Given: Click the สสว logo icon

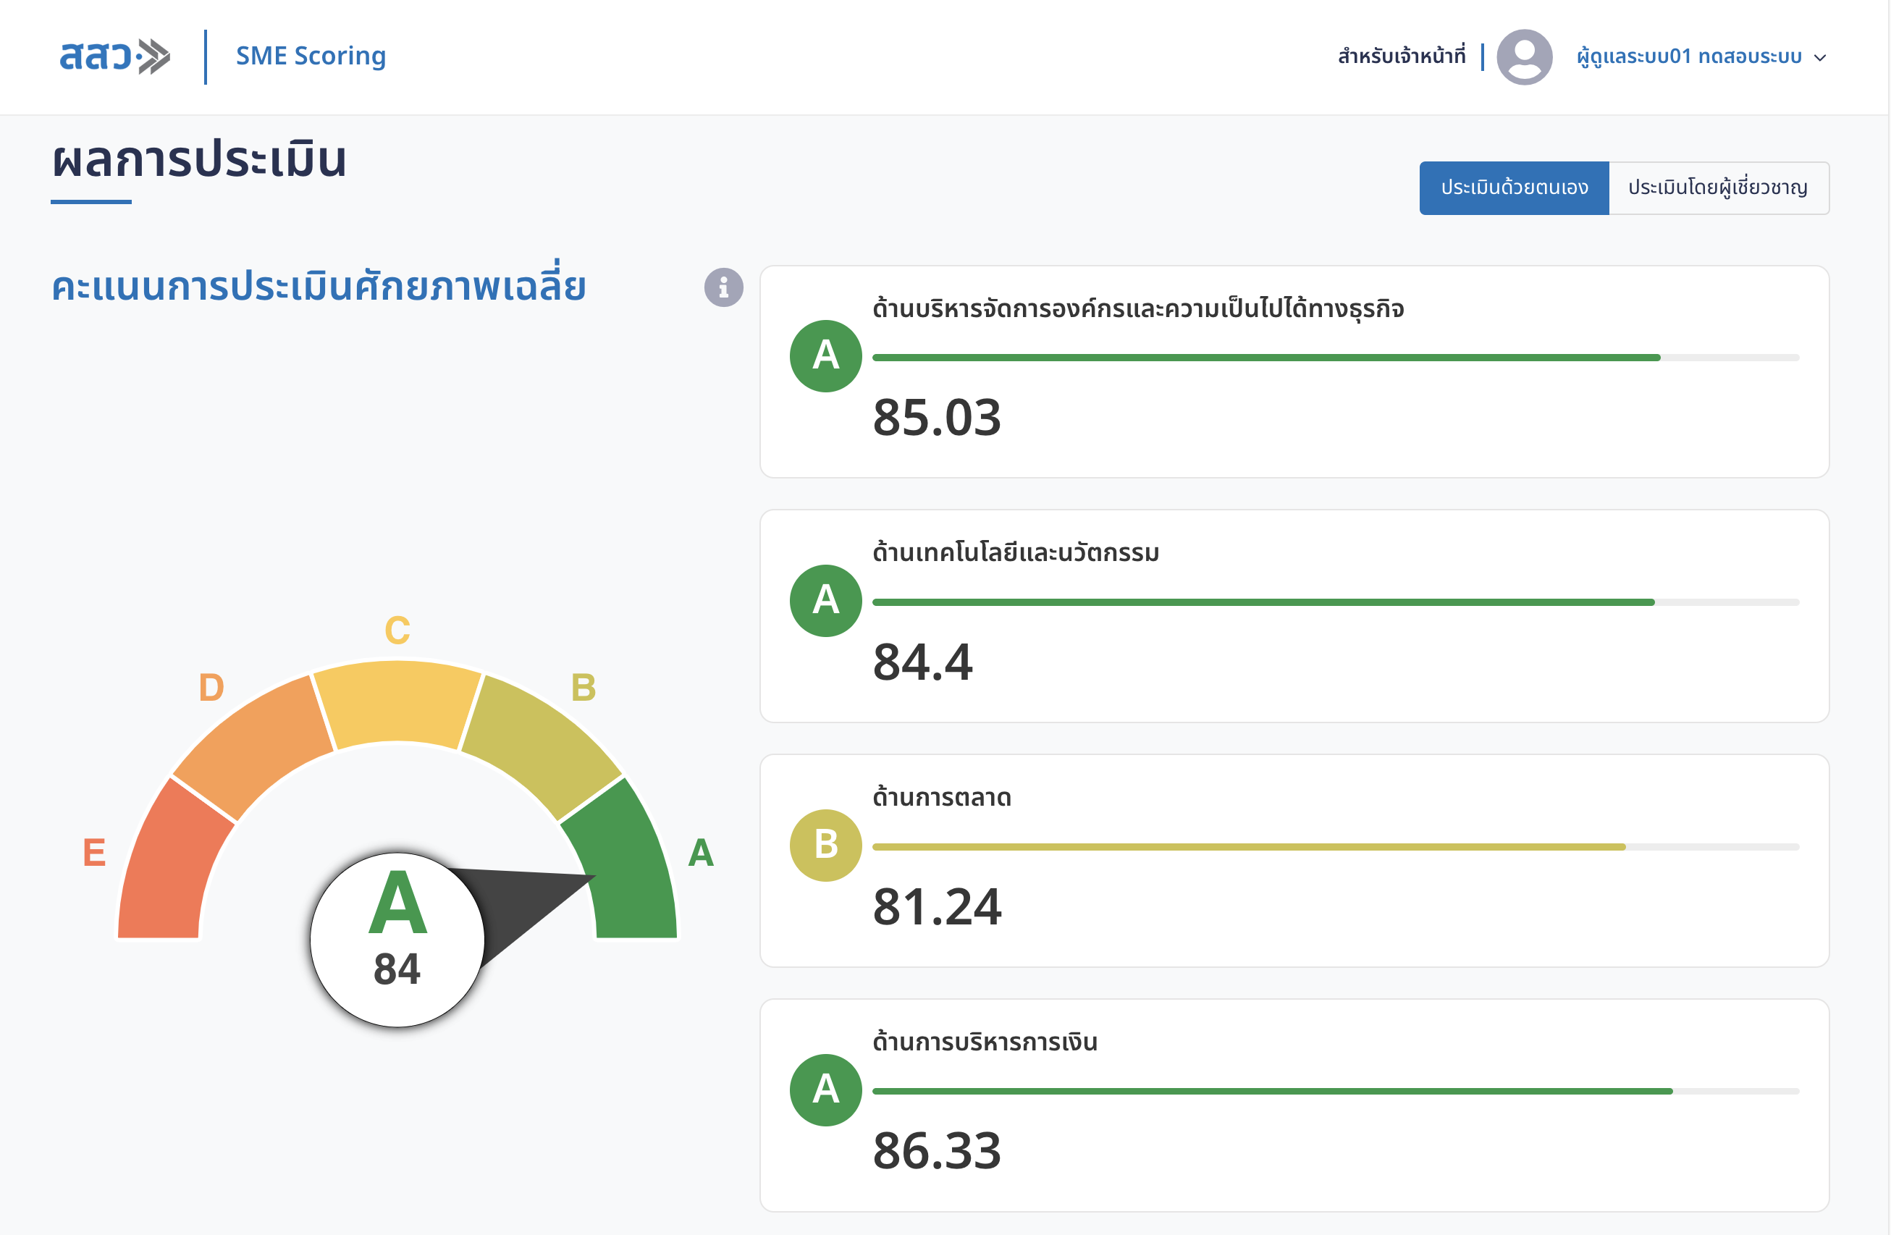Looking at the screenshot, I should click(x=114, y=56).
